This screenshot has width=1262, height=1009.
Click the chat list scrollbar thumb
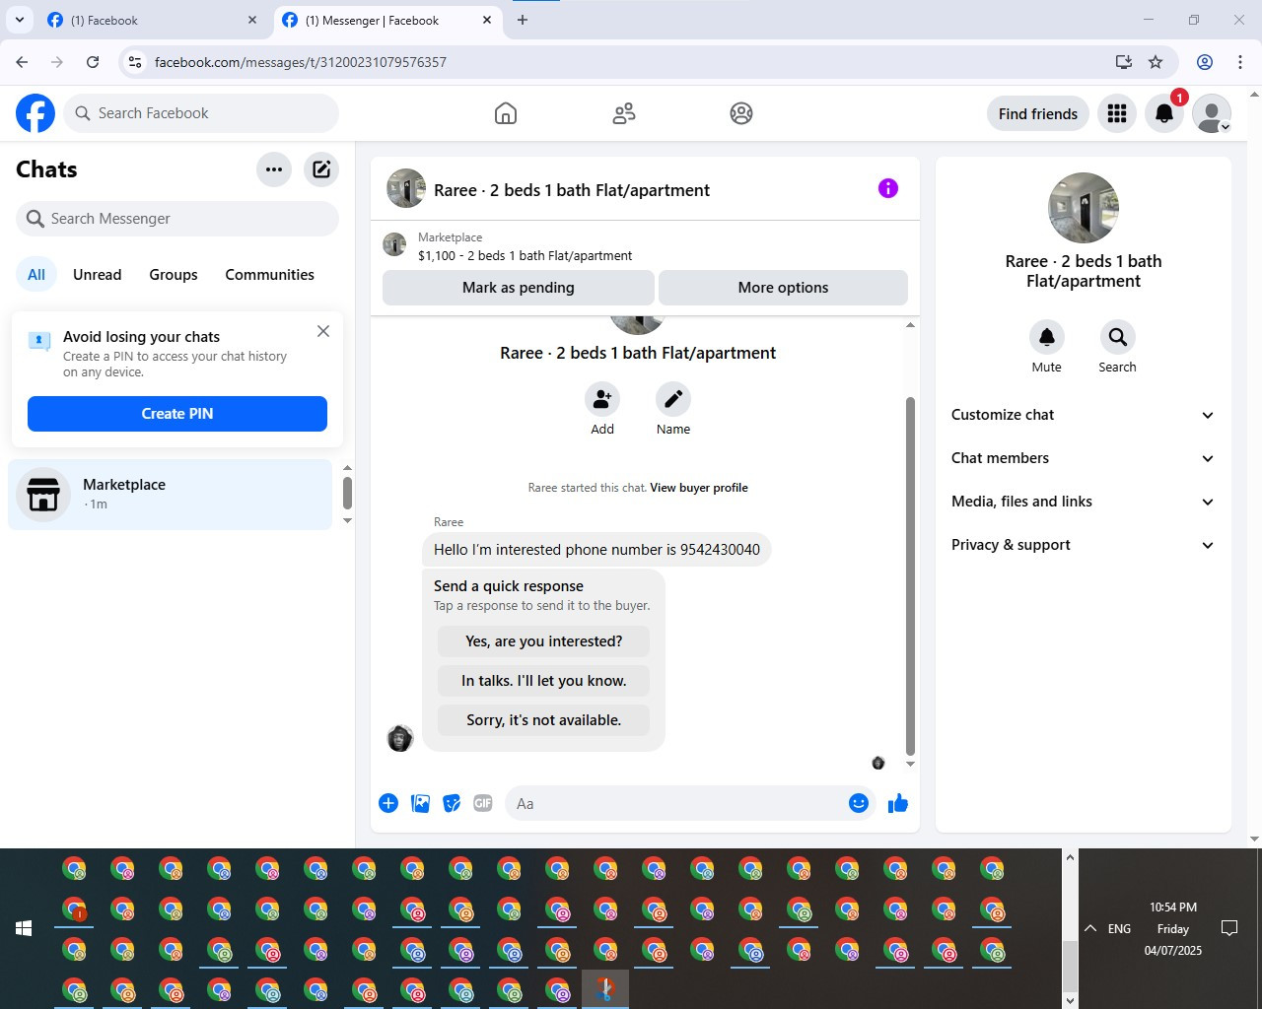coord(347,493)
